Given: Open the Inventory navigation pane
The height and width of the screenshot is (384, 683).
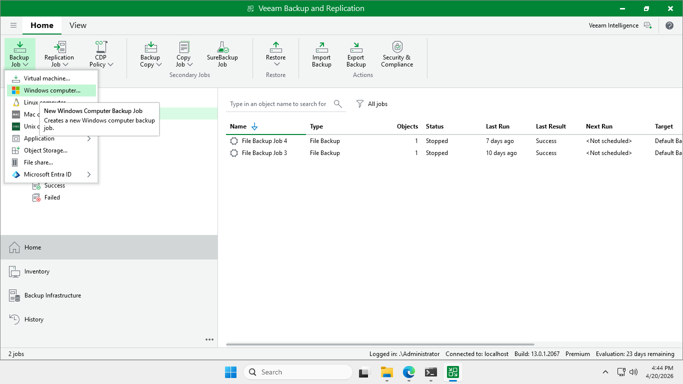Looking at the screenshot, I should coord(109,271).
